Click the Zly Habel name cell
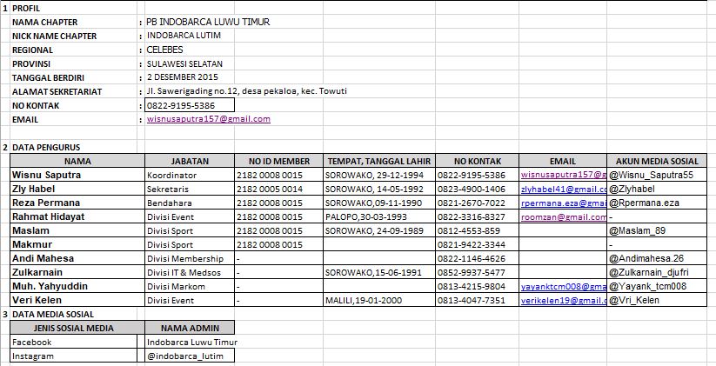The image size is (716, 366). click(x=77, y=189)
